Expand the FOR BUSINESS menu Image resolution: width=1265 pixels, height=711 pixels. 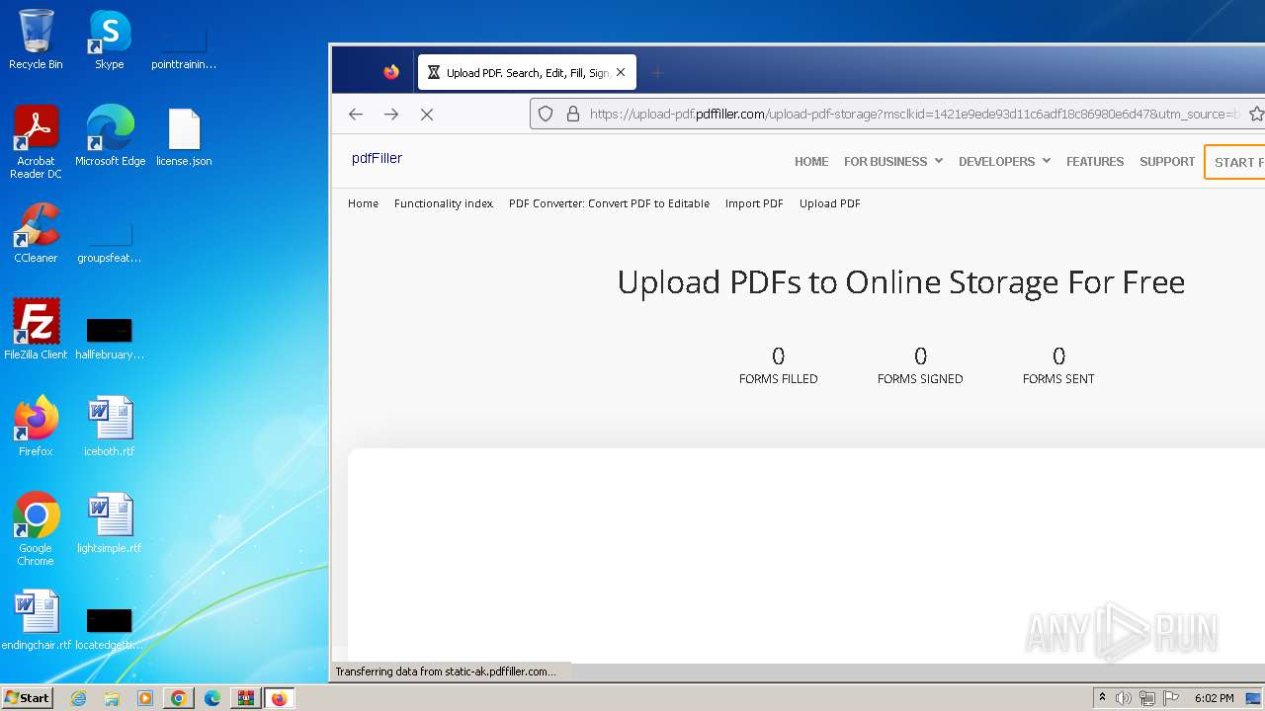(x=893, y=162)
